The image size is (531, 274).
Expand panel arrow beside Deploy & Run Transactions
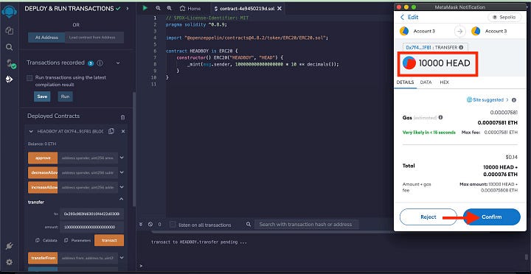[128, 8]
